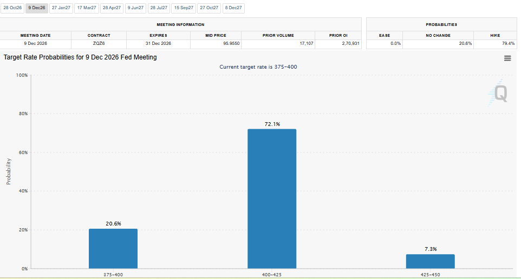The height and width of the screenshot is (279, 521).
Task: Click the 375-400 x-axis label
Action: (x=113, y=275)
